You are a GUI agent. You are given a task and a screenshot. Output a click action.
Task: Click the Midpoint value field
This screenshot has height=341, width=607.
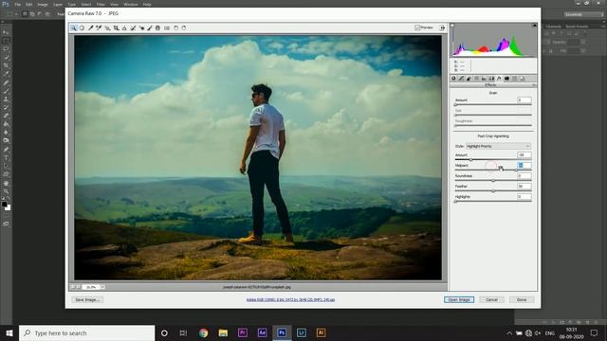[524, 165]
